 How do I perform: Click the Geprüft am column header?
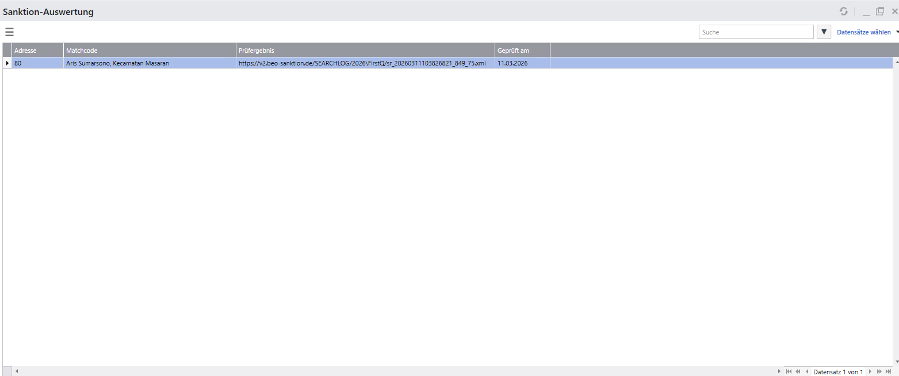pos(522,51)
